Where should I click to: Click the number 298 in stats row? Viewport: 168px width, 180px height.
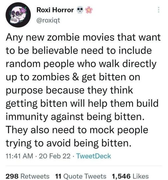(x=12, y=176)
